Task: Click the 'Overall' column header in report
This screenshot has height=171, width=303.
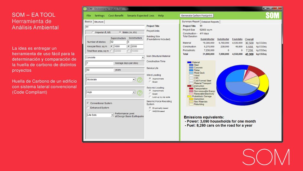Action: pyautogui.click(x=249, y=39)
